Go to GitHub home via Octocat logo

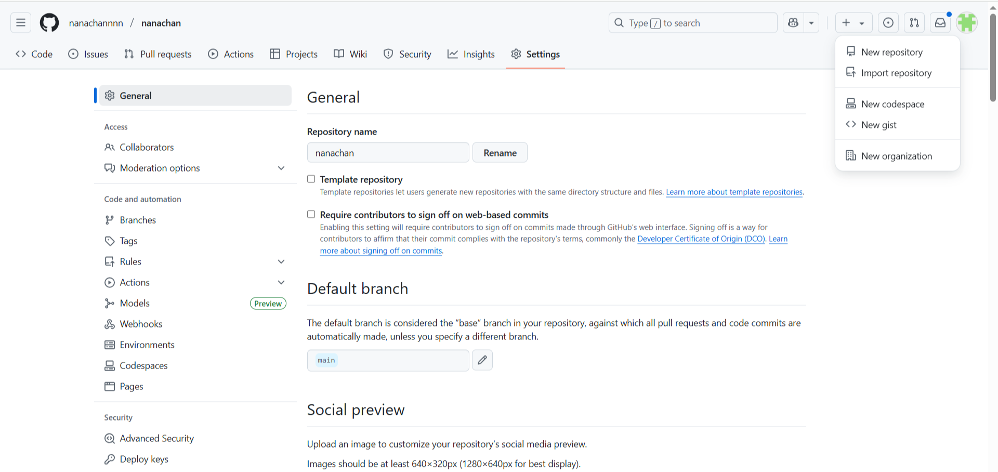point(49,23)
